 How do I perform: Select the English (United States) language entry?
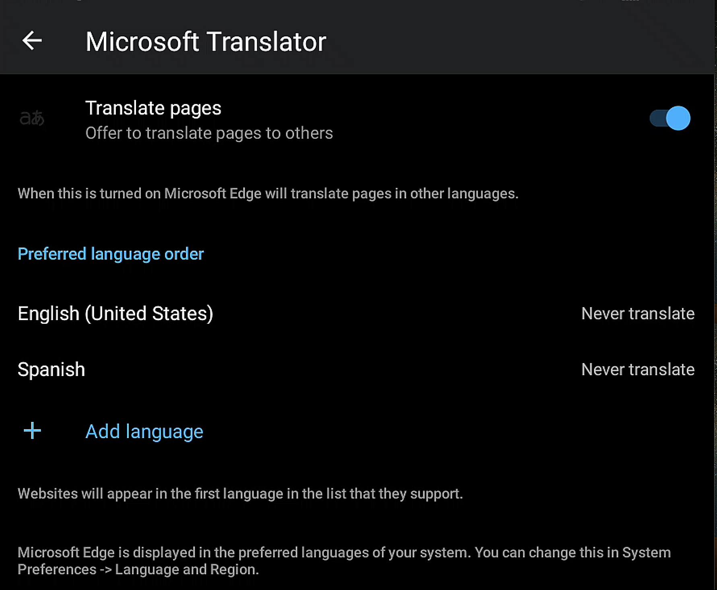pos(115,314)
